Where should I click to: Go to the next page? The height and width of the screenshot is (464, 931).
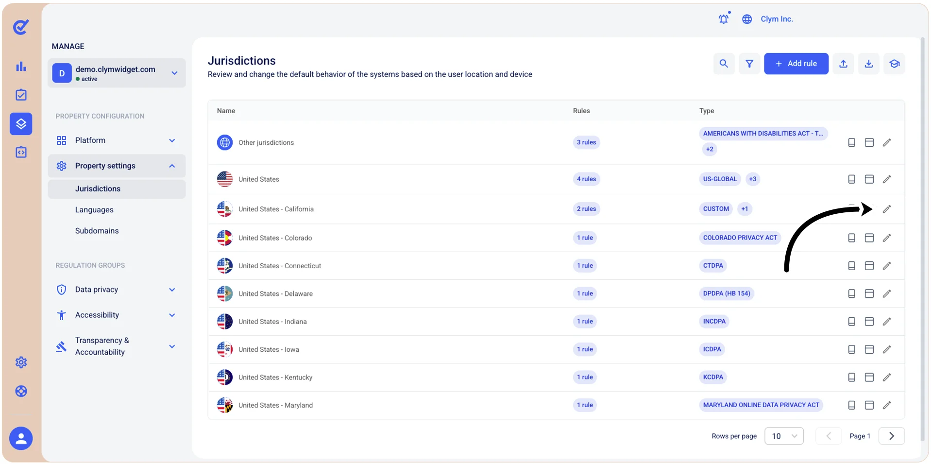click(892, 436)
